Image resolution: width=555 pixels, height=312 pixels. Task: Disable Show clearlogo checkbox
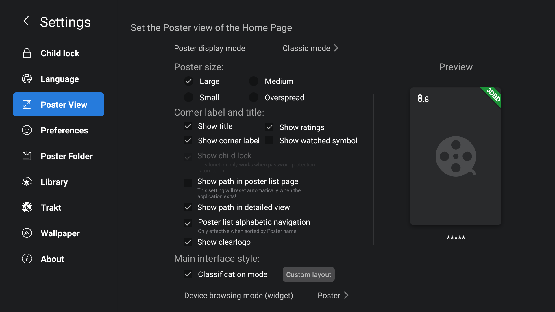point(188,242)
